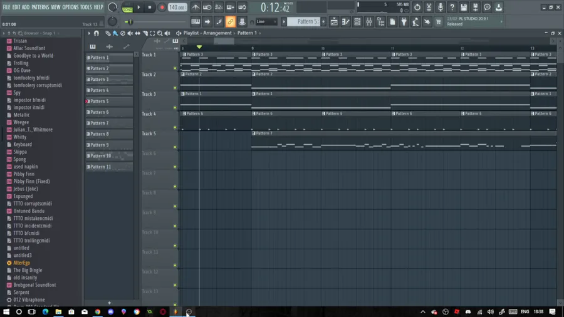This screenshot has width=564, height=317.
Task: Click the green song position slider handle
Action: [x=130, y=22]
